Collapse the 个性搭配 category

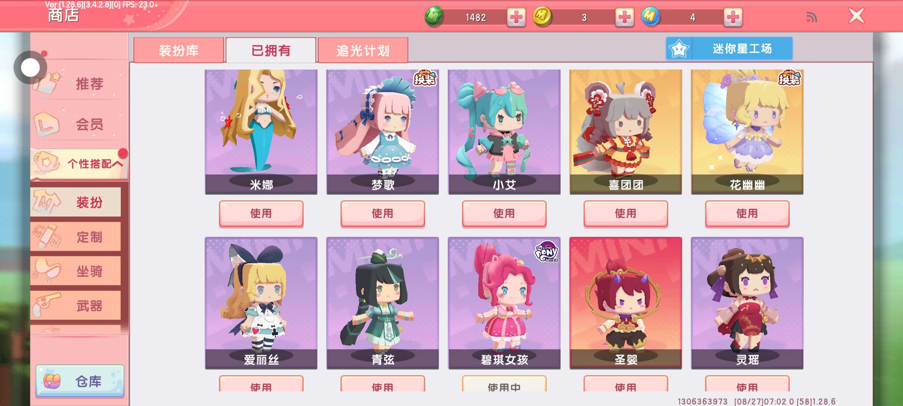[x=79, y=163]
